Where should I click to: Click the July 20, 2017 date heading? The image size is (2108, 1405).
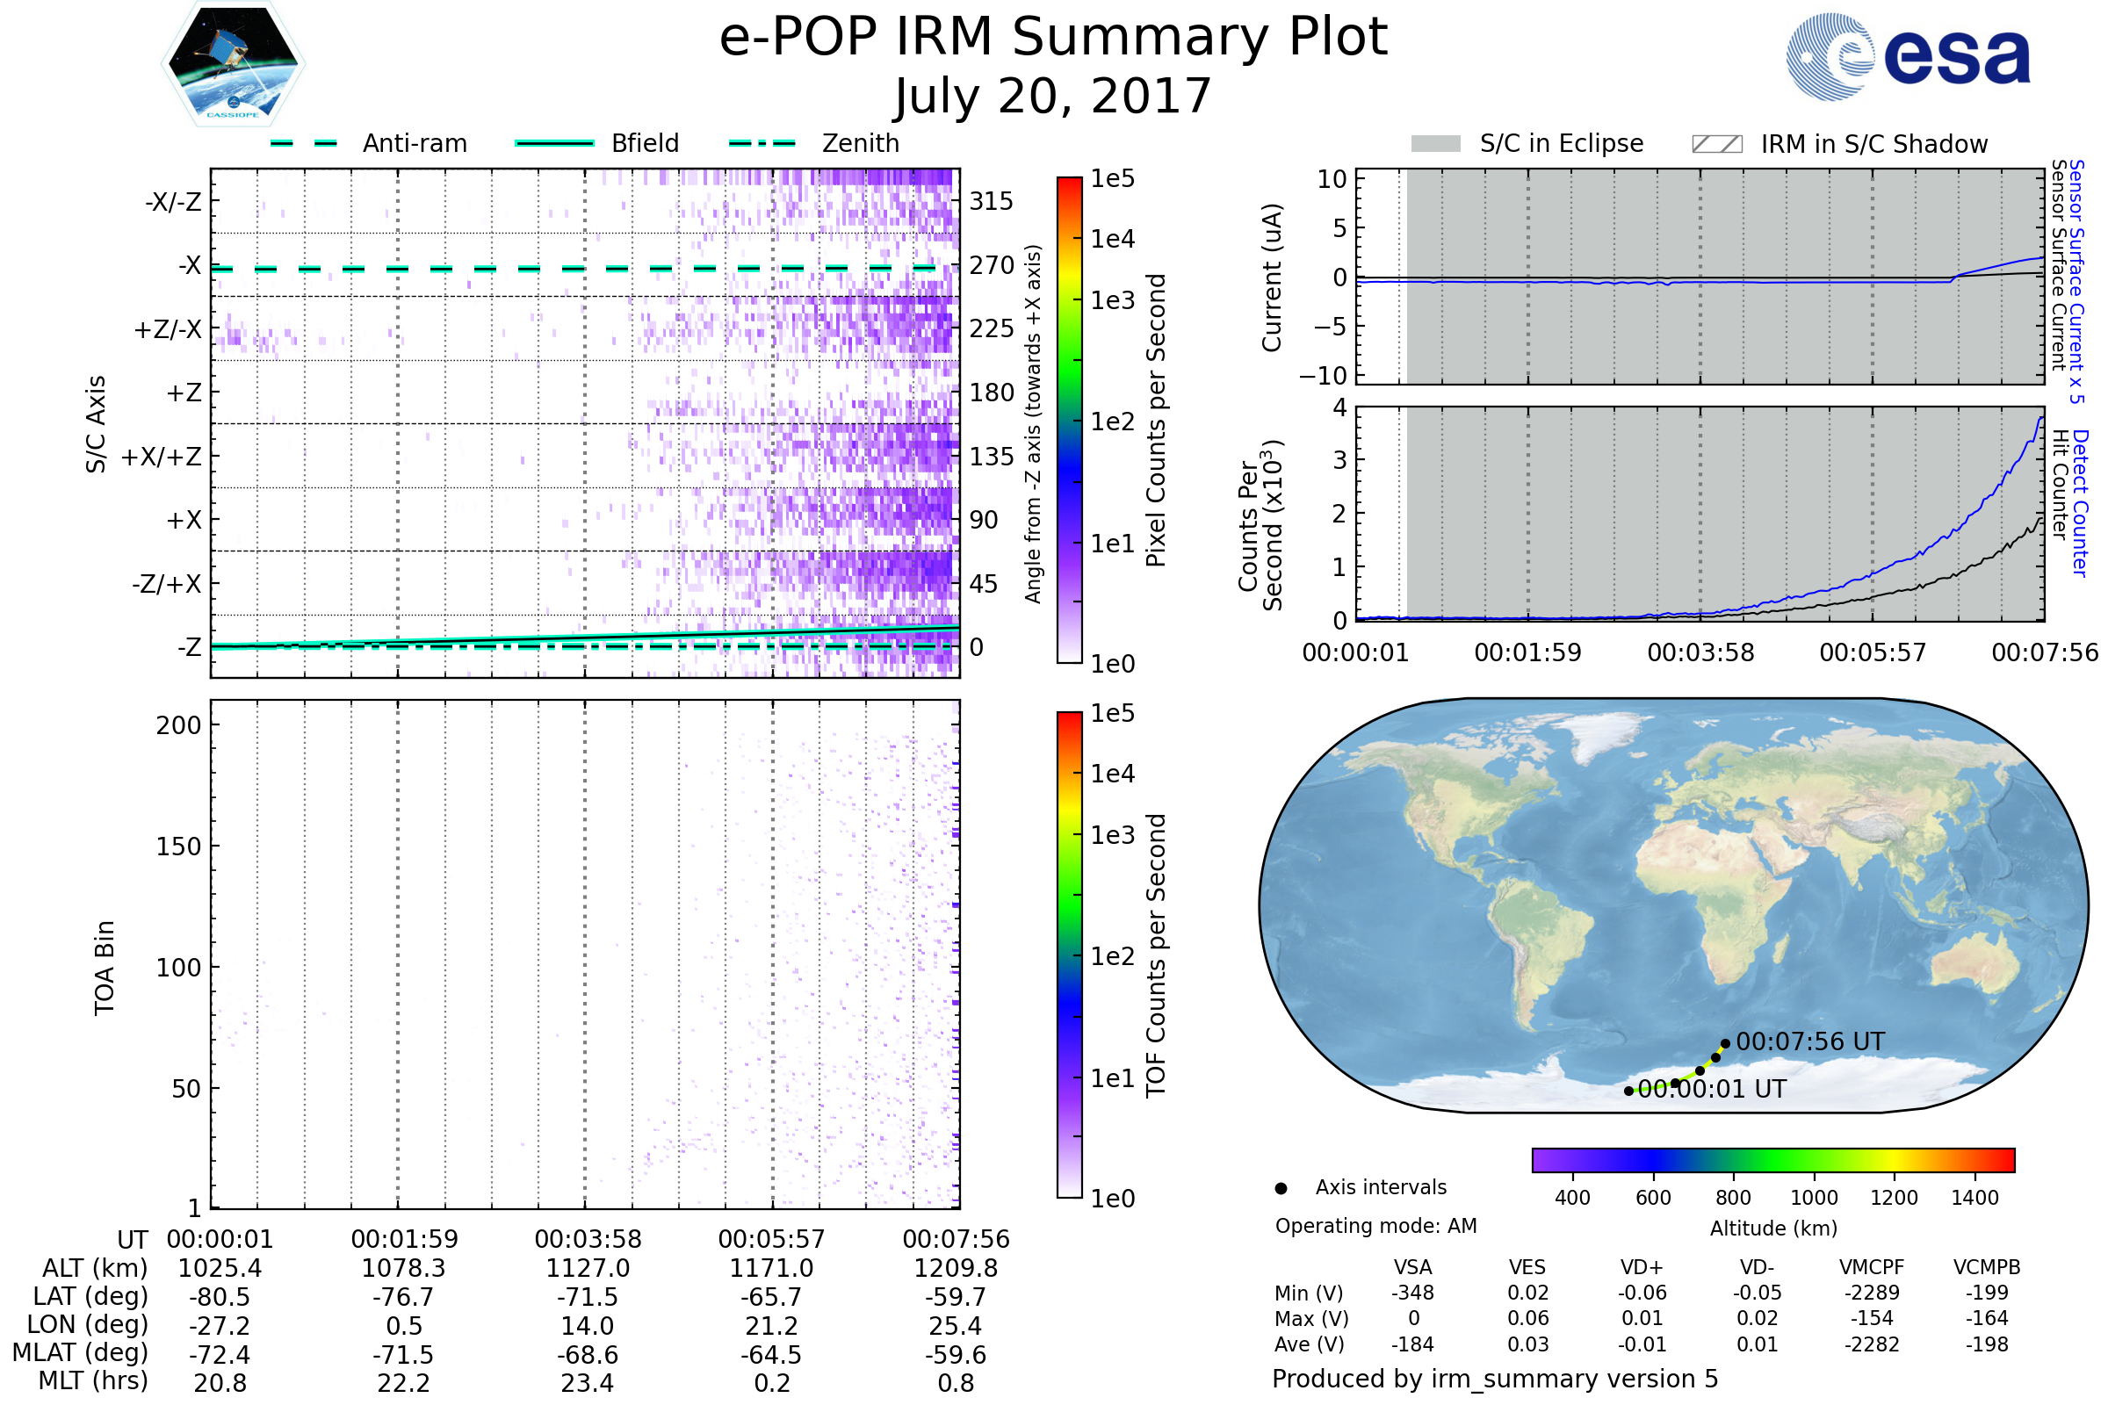click(x=1053, y=97)
